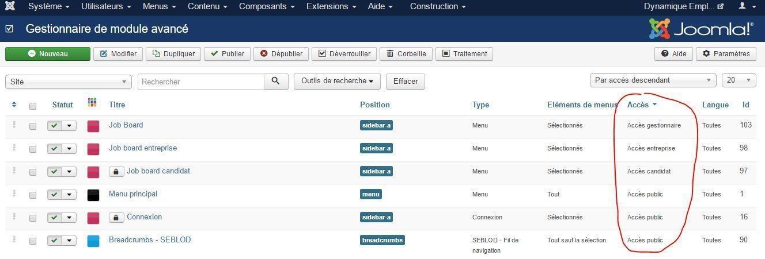765x259 pixels.
Task: Check the Connexion row checkbox
Action: click(33, 218)
